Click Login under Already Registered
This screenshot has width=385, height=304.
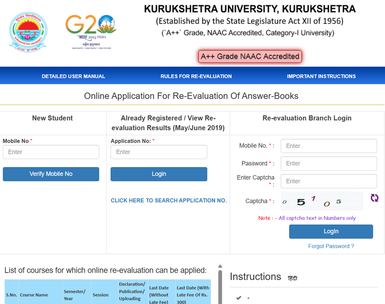point(159,174)
